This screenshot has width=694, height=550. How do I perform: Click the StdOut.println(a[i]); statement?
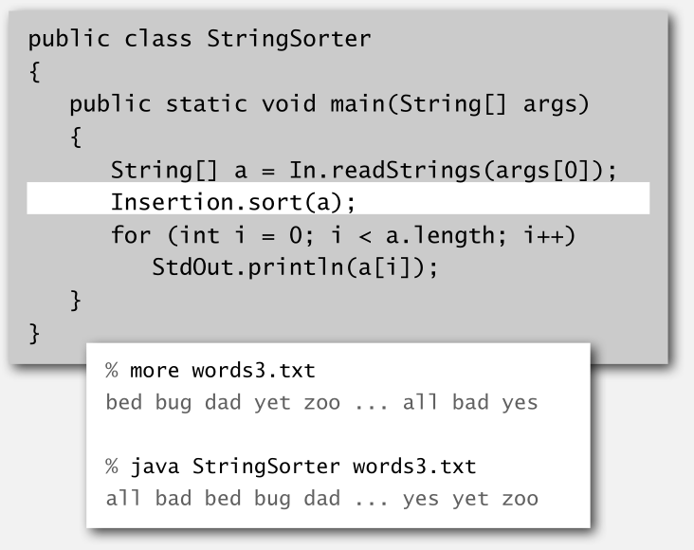point(295,267)
